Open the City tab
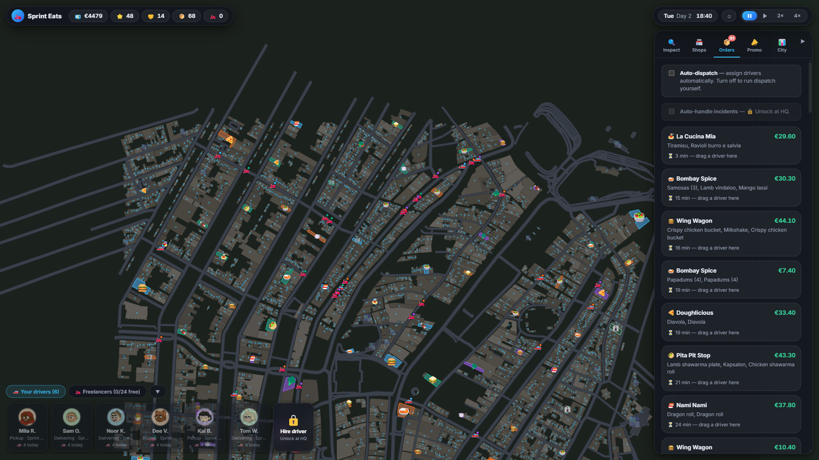819x460 pixels. [x=782, y=46]
